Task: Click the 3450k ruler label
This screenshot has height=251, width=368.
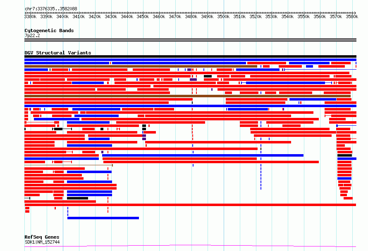Action: (143, 16)
